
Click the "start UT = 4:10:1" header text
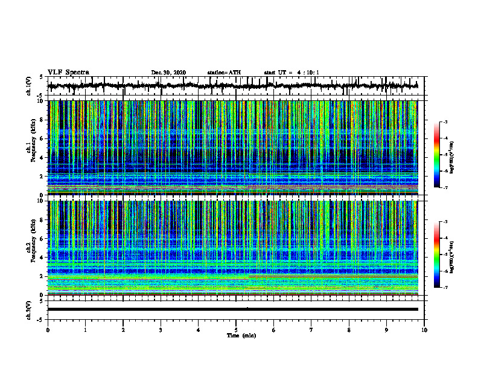click(292, 73)
